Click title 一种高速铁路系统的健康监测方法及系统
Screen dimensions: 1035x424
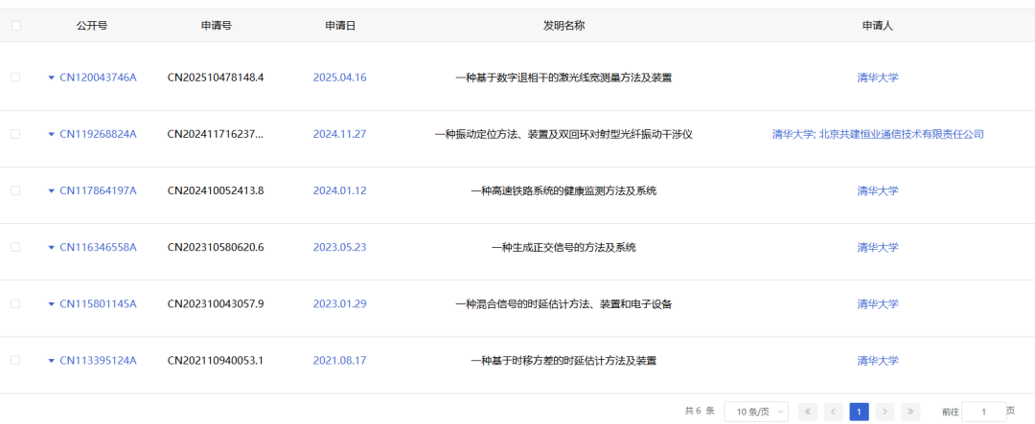[x=563, y=190]
